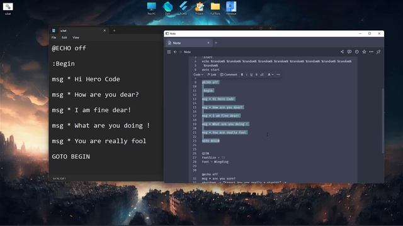Open the Code block type dropdown

point(198,75)
